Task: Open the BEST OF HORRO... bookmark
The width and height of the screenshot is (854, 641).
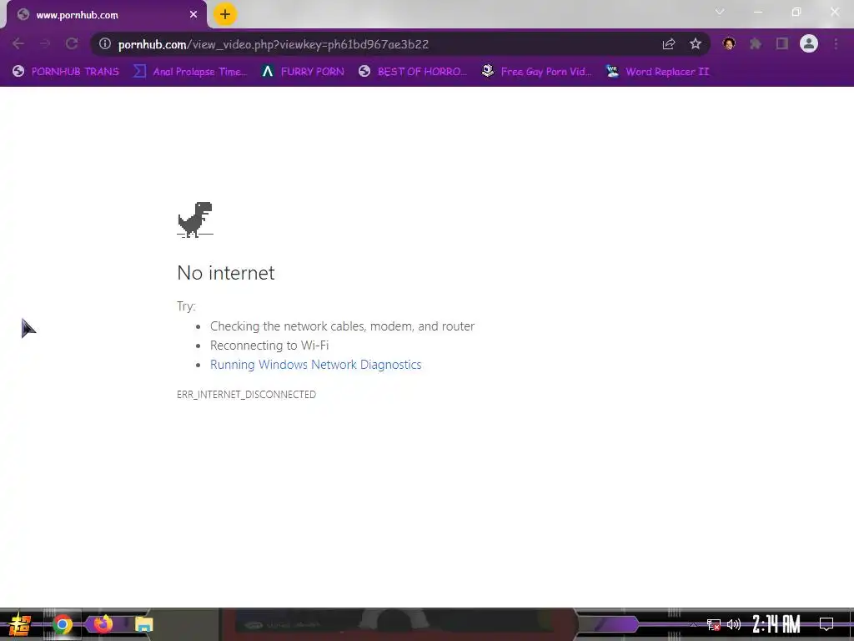Action: tap(413, 72)
